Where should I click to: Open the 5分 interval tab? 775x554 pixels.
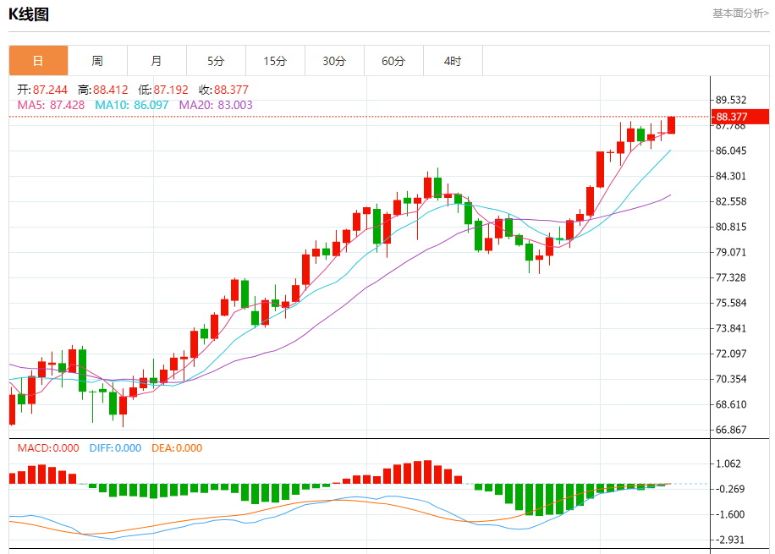(216, 61)
